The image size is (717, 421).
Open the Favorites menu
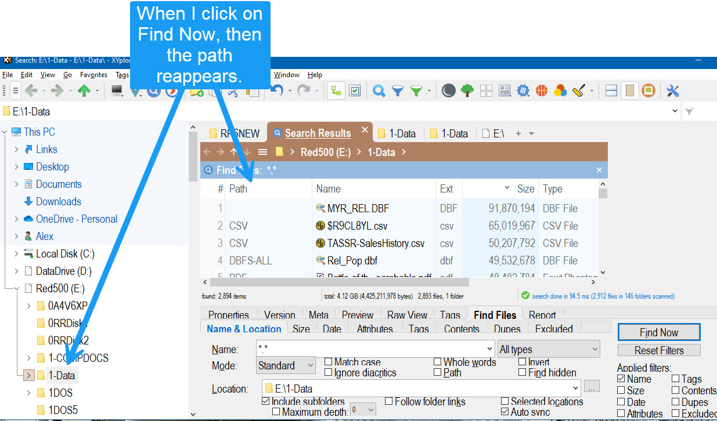pos(93,75)
